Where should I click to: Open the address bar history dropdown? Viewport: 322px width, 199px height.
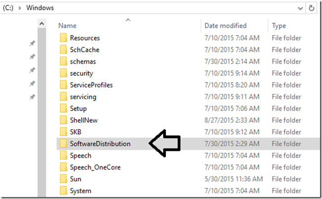[x=300, y=8]
